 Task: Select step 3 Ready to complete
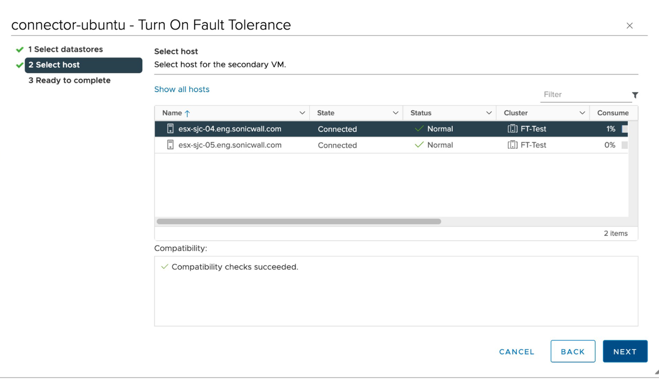[x=69, y=80]
